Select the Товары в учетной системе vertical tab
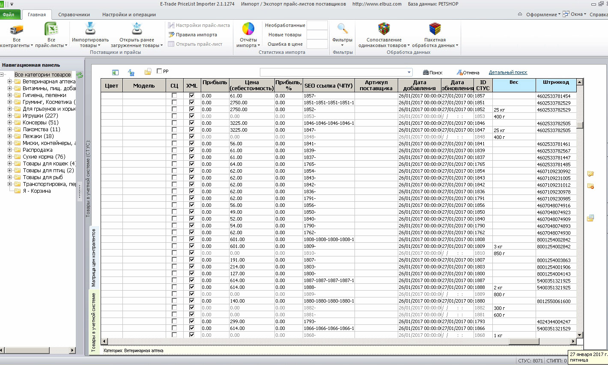608x365 pixels. click(94, 322)
